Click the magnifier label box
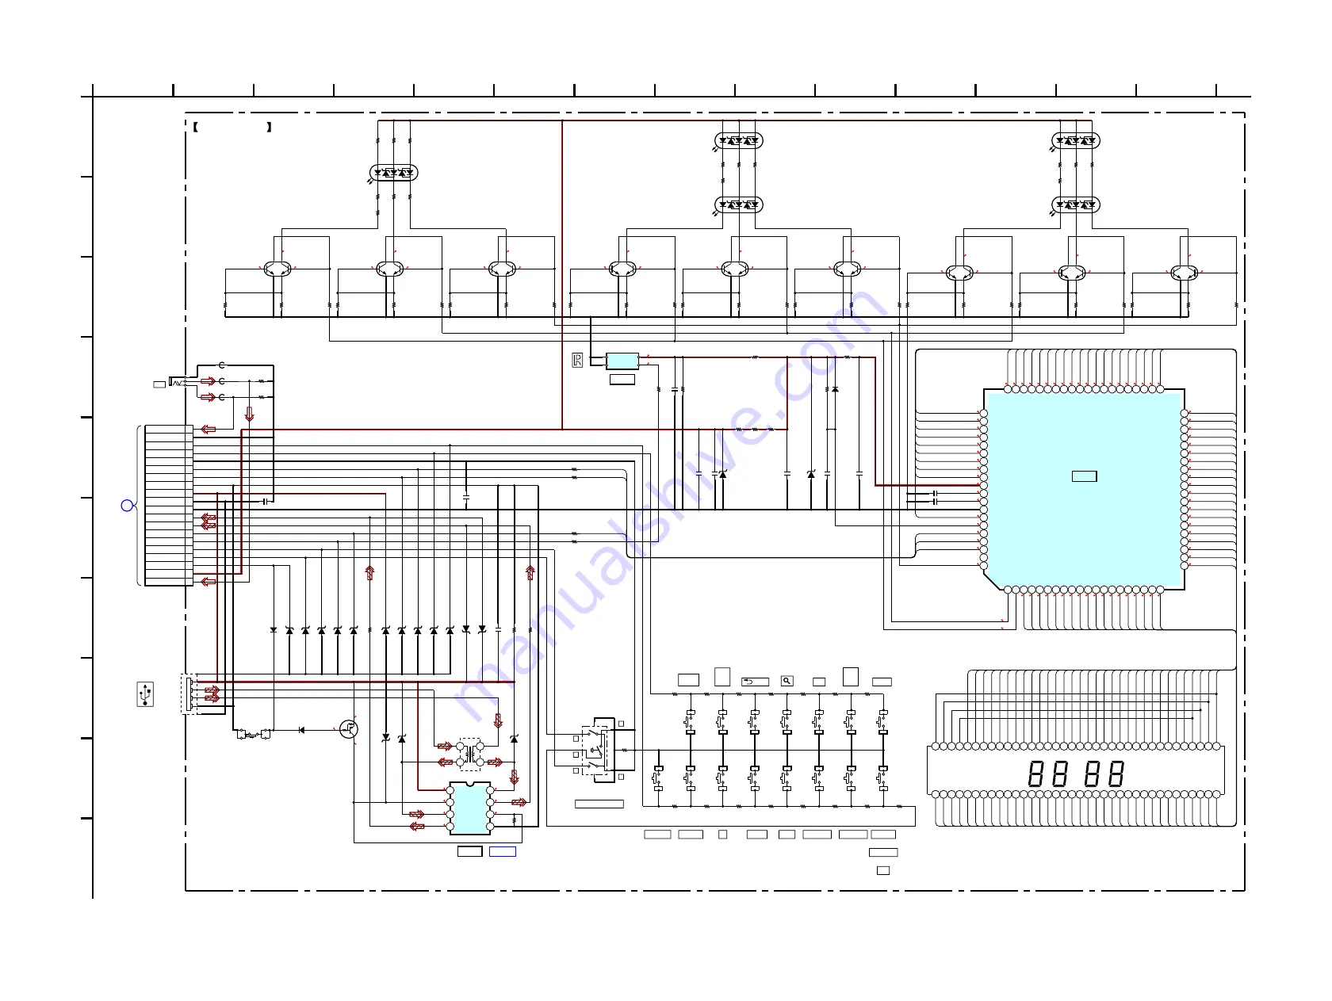 tap(787, 681)
